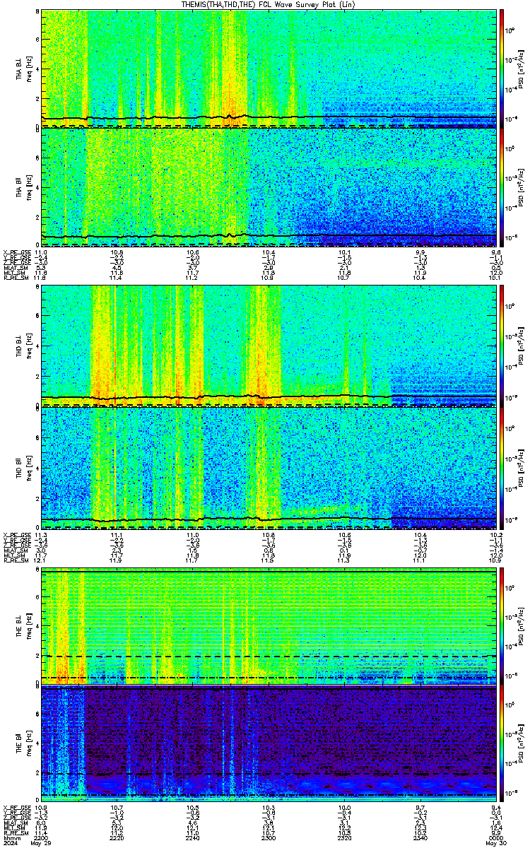Click the '2024' year label
530x848 pixels.
[x=10, y=844]
